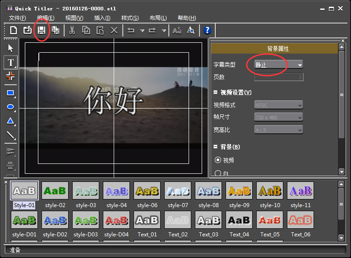Choose the arrow selection tool
Screen dimensions: 351x258
[x=11, y=48]
